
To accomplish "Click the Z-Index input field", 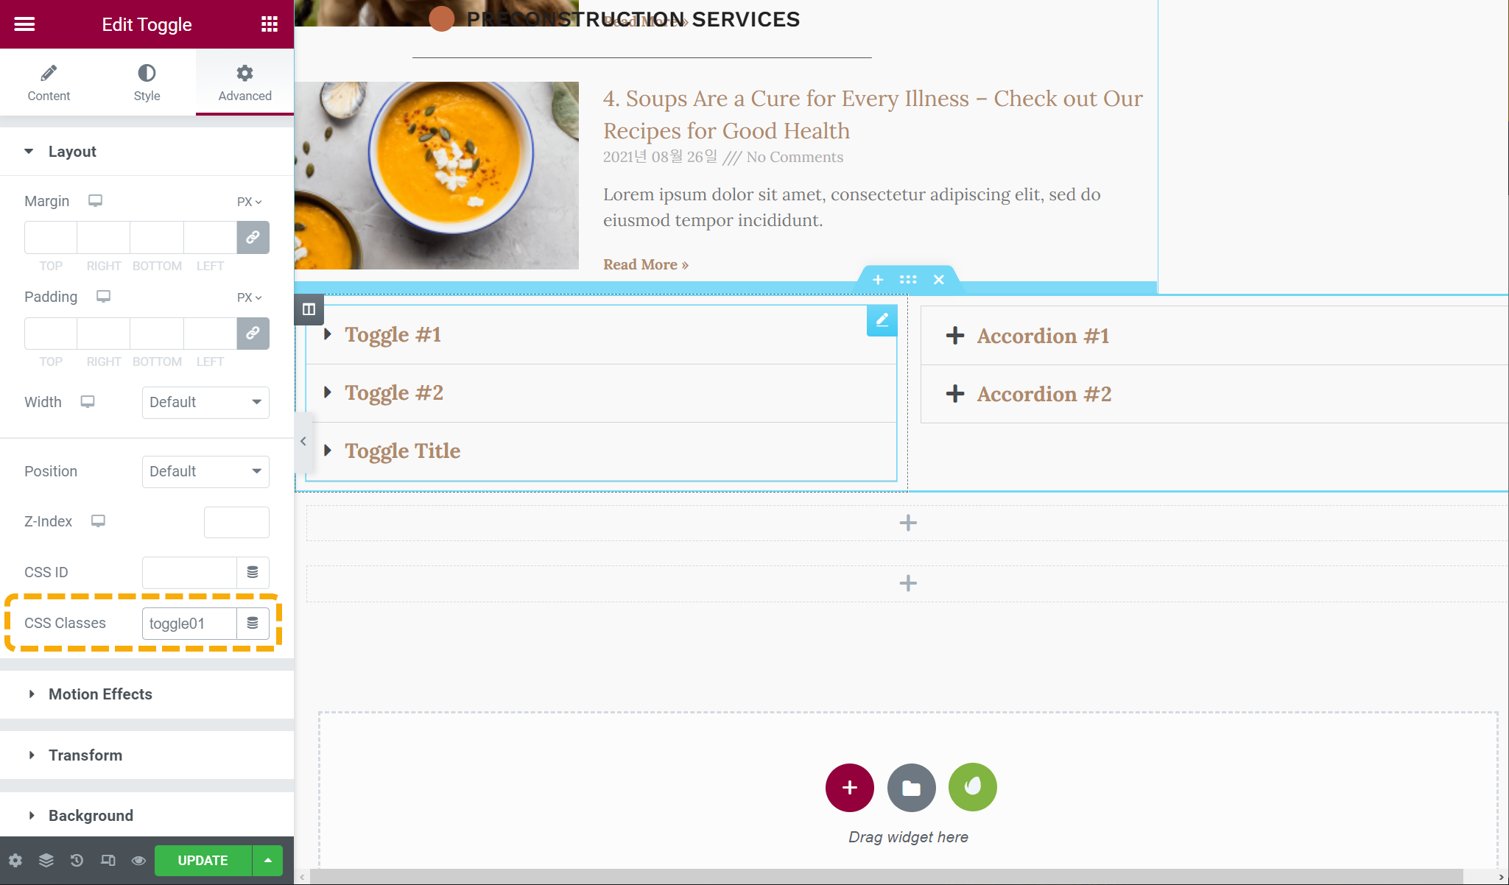I will pos(236,522).
